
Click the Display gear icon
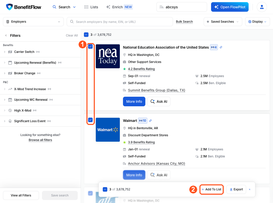[x=250, y=22]
